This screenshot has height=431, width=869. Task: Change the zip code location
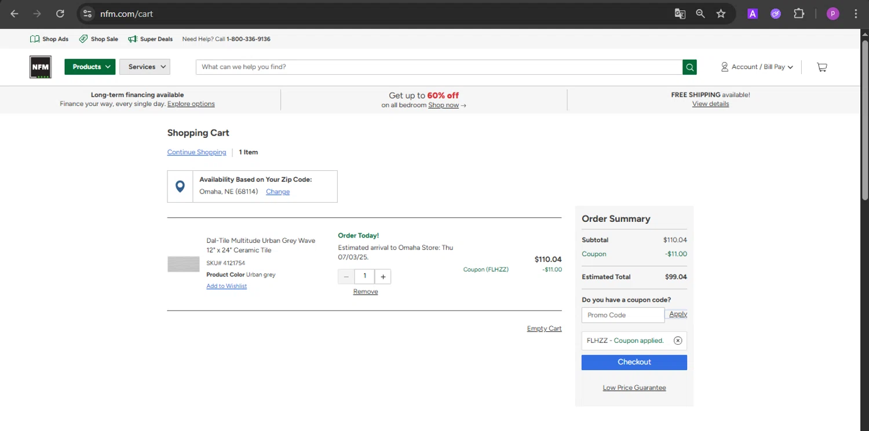[278, 192]
